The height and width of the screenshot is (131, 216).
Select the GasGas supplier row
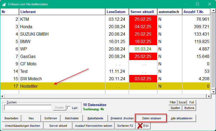click(105, 56)
